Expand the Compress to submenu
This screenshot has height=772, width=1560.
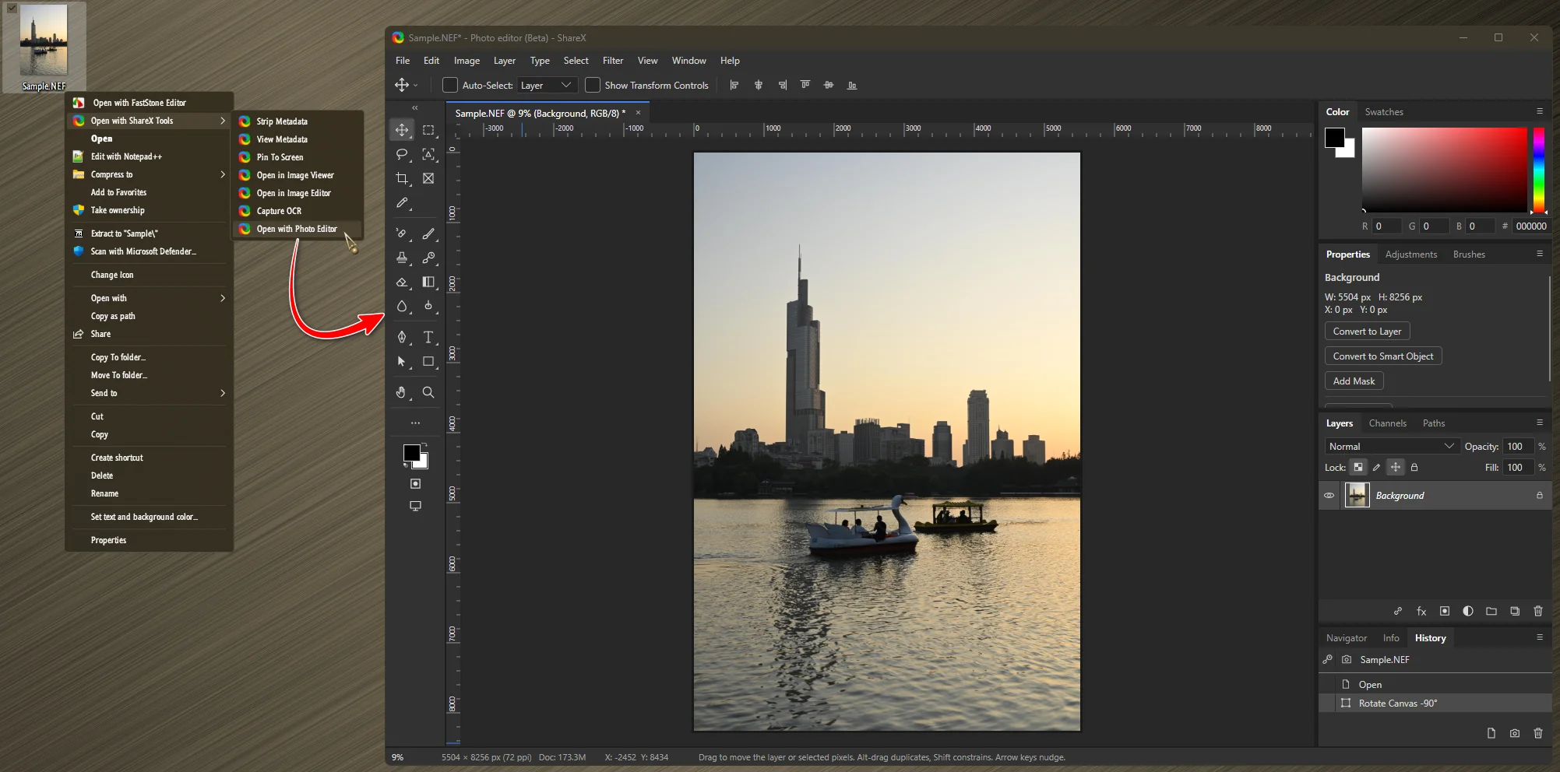pyautogui.click(x=149, y=174)
